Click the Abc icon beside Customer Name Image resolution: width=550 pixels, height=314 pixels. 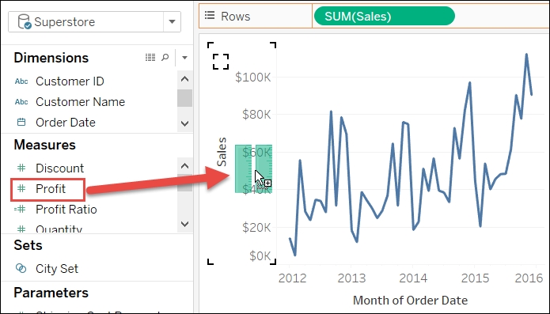click(21, 102)
